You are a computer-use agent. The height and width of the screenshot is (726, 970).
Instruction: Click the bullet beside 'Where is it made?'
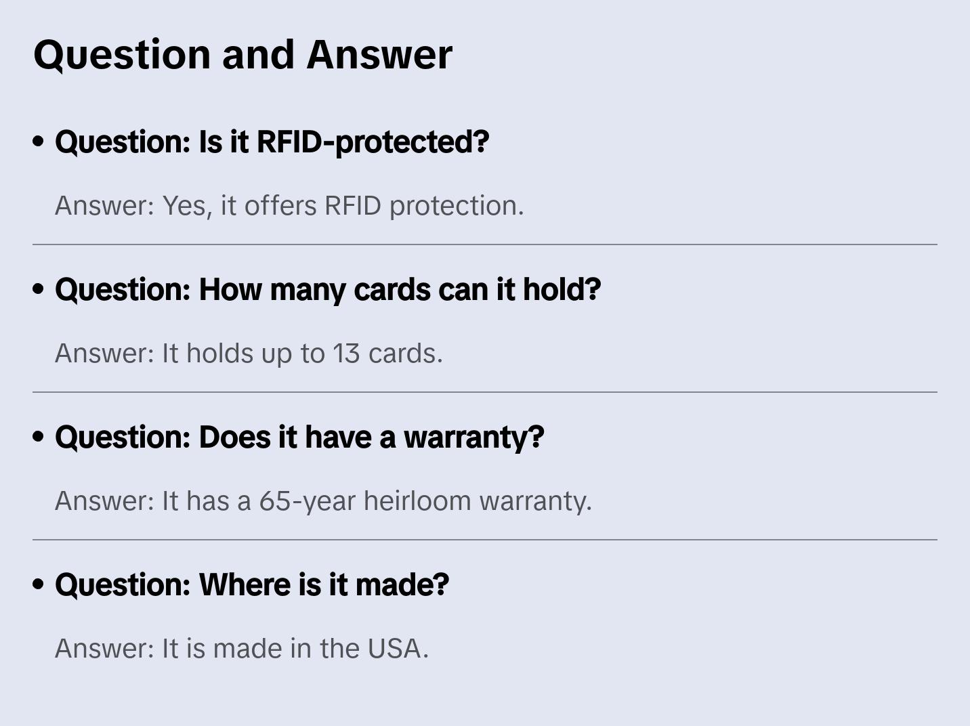pos(39,584)
